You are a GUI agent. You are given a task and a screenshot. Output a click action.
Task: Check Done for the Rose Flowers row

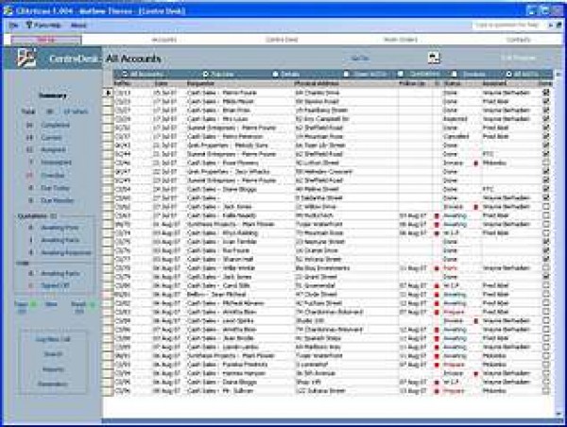point(546,163)
